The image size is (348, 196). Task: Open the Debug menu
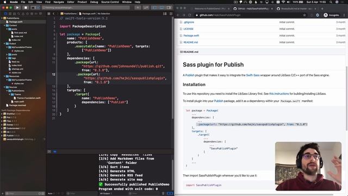(x=94, y=2)
